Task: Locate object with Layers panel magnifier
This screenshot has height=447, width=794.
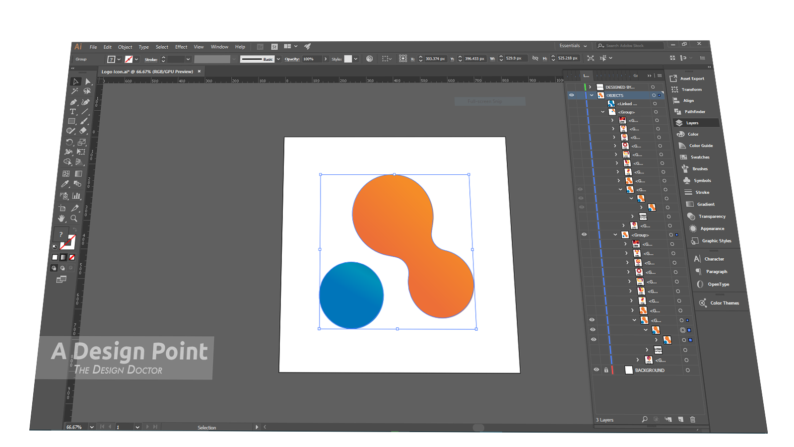Action: 644,419
